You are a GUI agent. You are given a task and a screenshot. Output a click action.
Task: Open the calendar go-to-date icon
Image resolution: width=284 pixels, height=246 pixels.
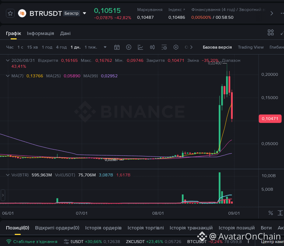[117, 47]
